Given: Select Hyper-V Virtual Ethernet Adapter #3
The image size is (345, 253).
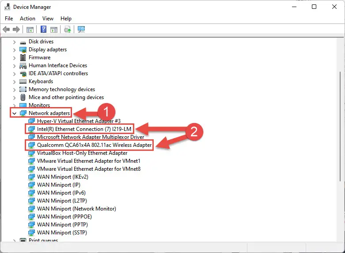Looking at the screenshot, I should 79,121.
